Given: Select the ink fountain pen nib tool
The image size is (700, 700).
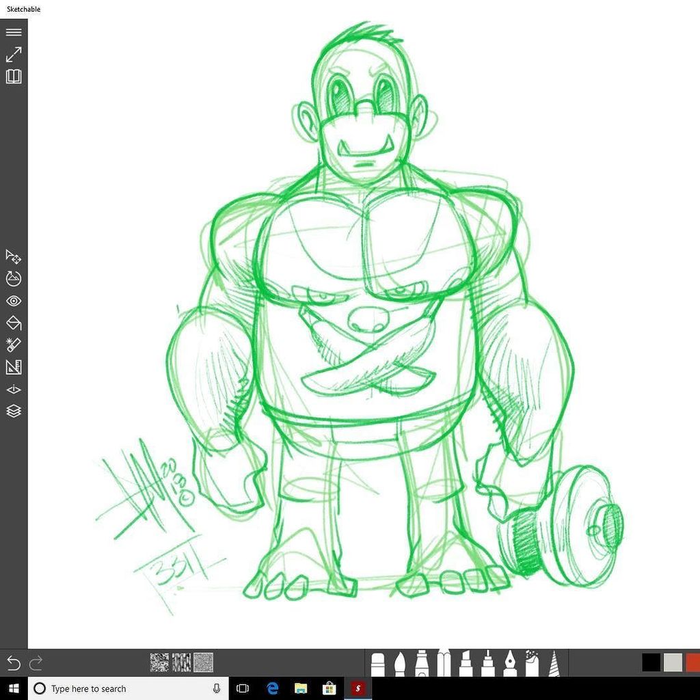Looking at the screenshot, I should (510, 664).
